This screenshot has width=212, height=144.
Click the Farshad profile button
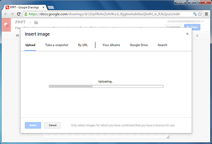pos(180,3)
